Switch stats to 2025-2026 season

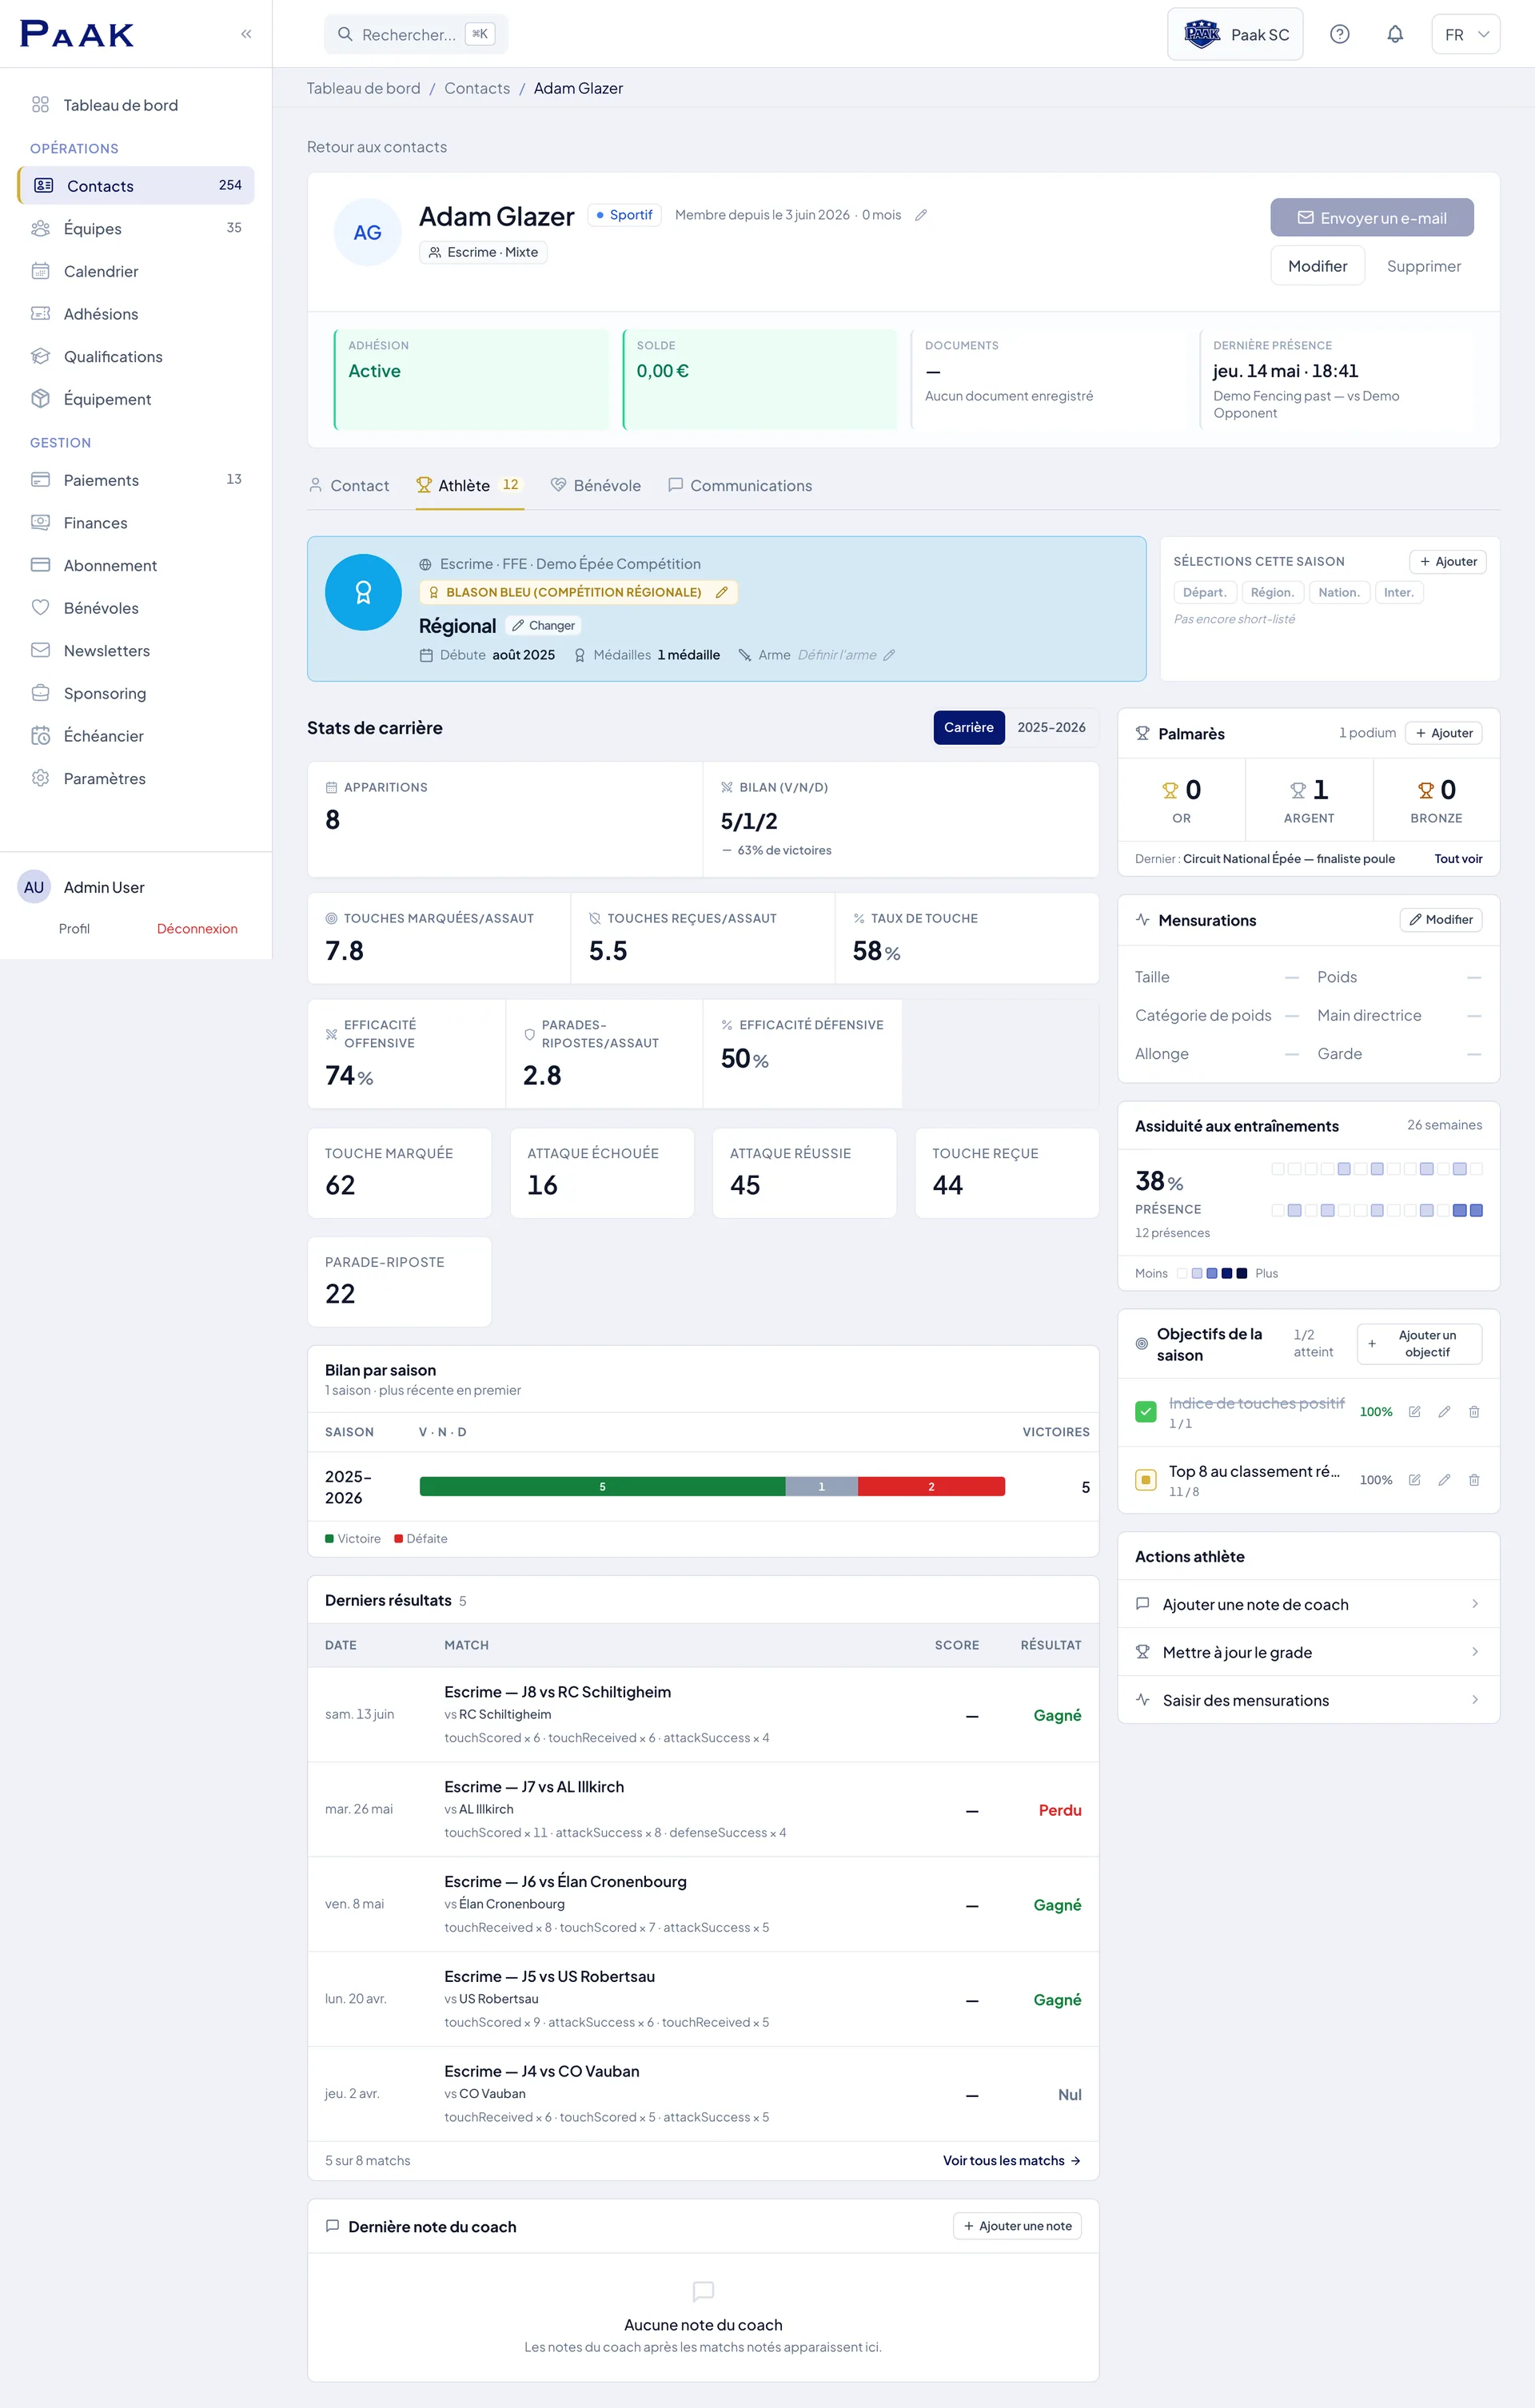(x=1051, y=727)
